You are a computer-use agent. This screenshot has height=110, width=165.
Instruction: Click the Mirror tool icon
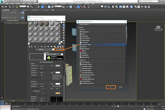[105, 7]
